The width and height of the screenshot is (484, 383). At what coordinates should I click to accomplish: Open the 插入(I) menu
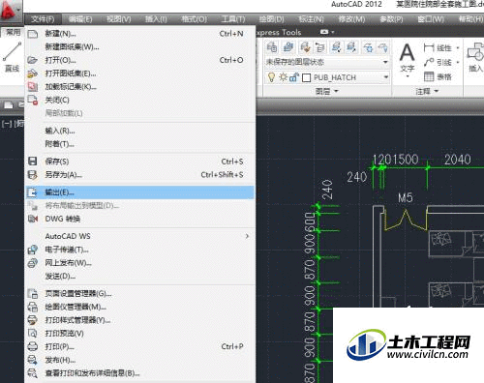[x=156, y=19]
